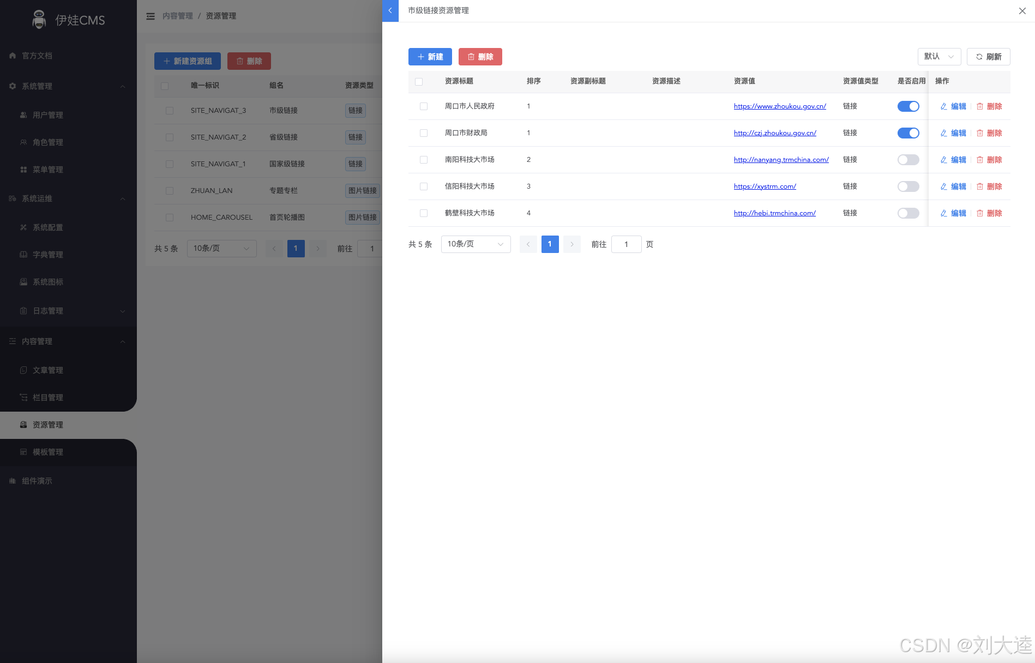Open 菜单管理 menu item
The image size is (1035, 663).
(x=68, y=170)
